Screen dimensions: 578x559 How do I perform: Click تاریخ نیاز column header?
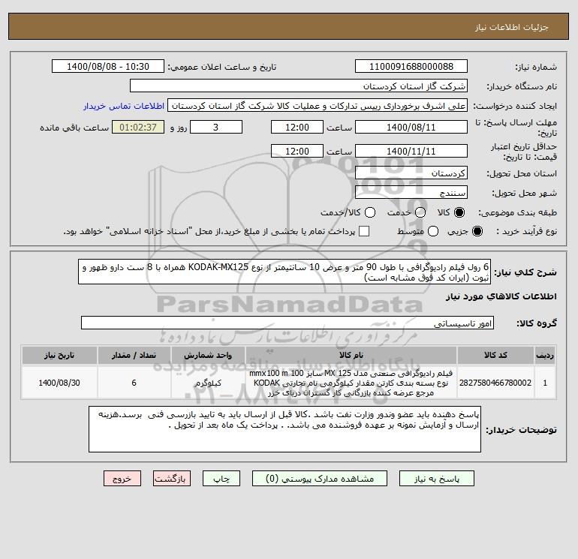pyautogui.click(x=59, y=355)
